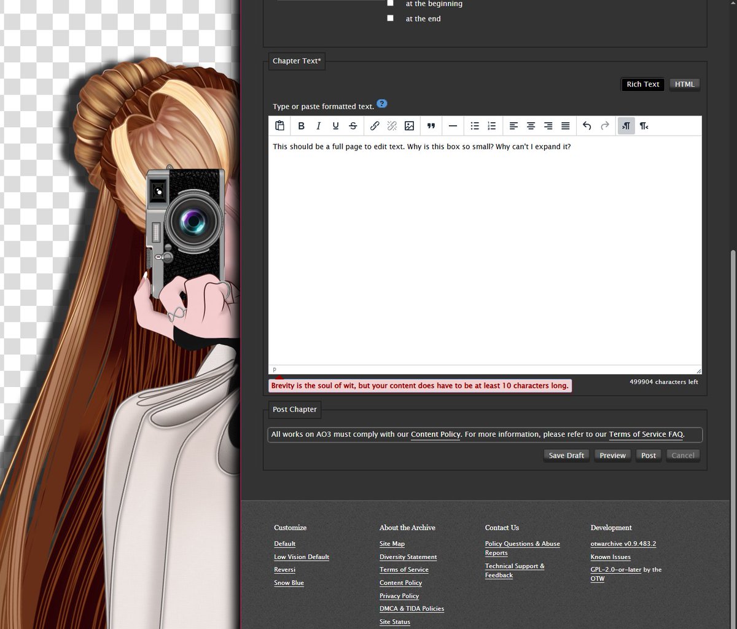737x629 pixels.
Task: Open the footer Content Policy link
Action: pyautogui.click(x=400, y=583)
